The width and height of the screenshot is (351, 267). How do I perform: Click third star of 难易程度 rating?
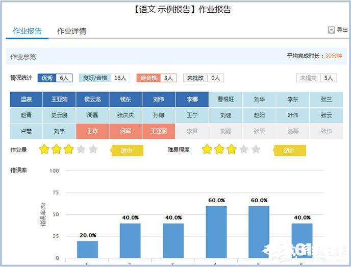[232, 149]
